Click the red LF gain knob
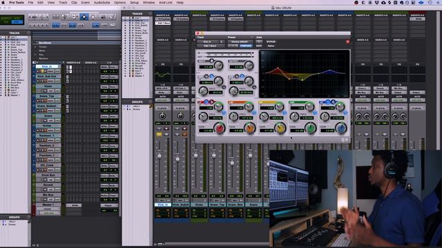 pyautogui.click(x=220, y=128)
